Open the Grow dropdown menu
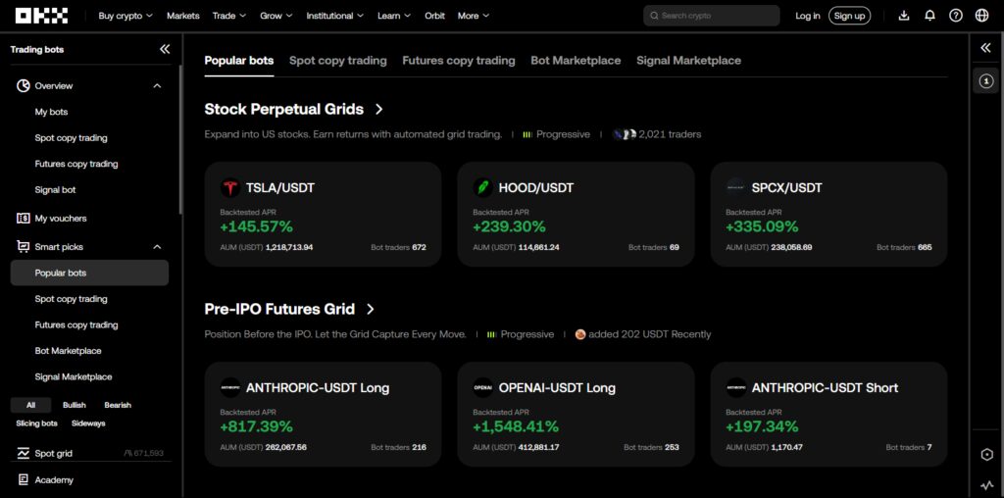Screen dimensions: 1004x498 [276, 16]
